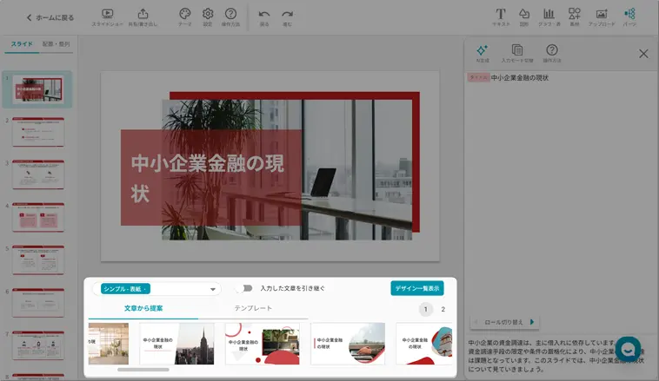This screenshot has height=381, width=659.
Task: Open the parts (パーツ) icon
Action: (x=629, y=17)
